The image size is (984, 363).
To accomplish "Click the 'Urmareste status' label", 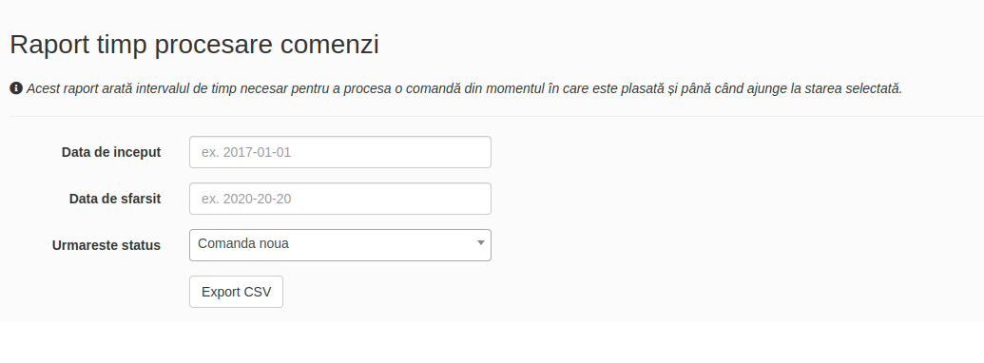I will point(106,245).
